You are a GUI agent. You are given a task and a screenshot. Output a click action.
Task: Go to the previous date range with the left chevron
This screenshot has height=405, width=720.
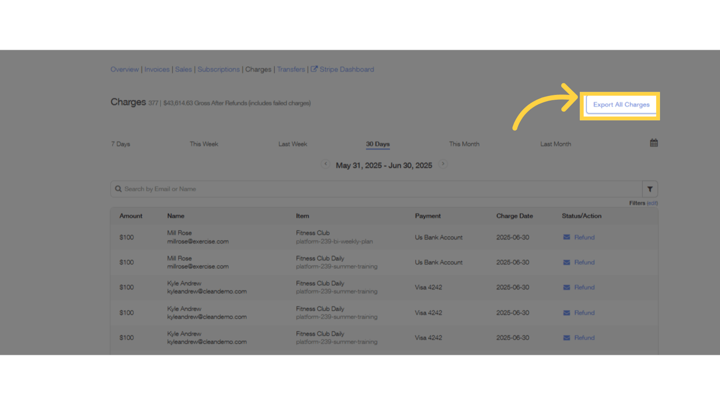[326, 164]
